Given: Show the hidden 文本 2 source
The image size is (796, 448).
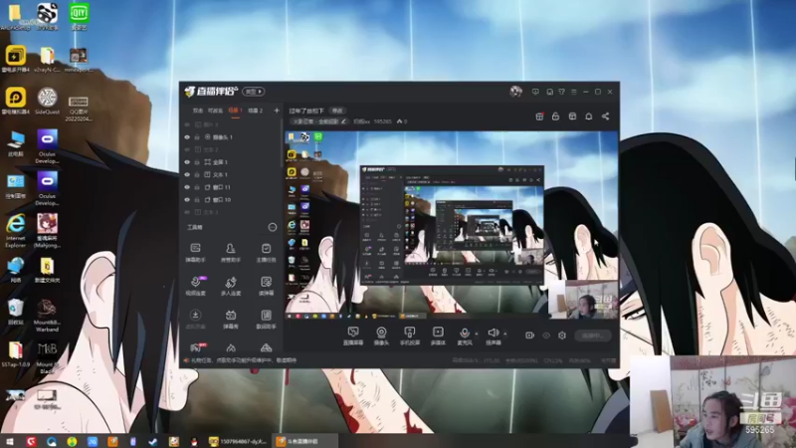Looking at the screenshot, I should point(187,150).
